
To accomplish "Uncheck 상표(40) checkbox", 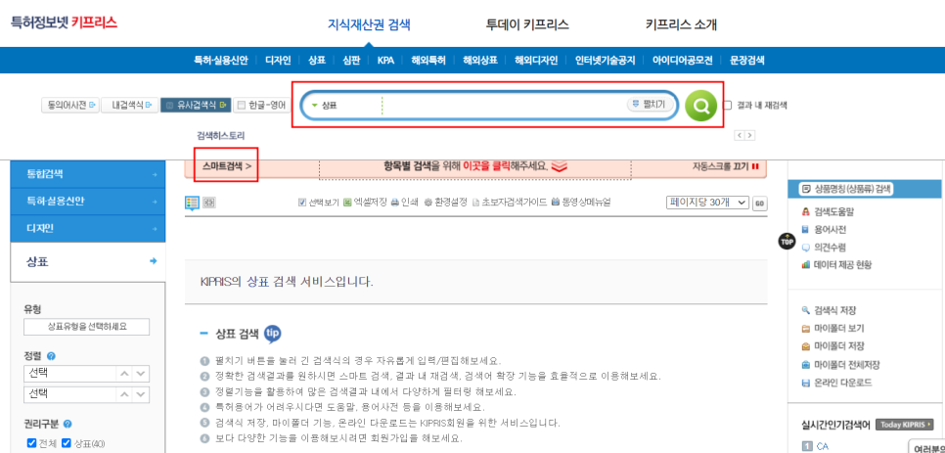I will [x=67, y=443].
